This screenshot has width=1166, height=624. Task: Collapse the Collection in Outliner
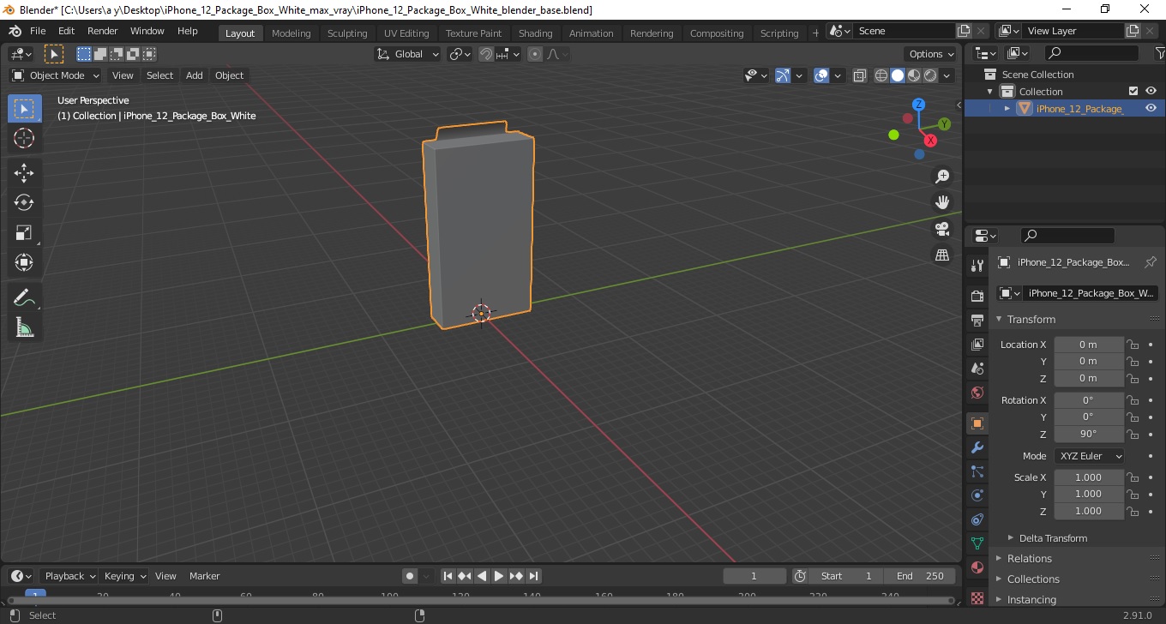[x=990, y=92]
